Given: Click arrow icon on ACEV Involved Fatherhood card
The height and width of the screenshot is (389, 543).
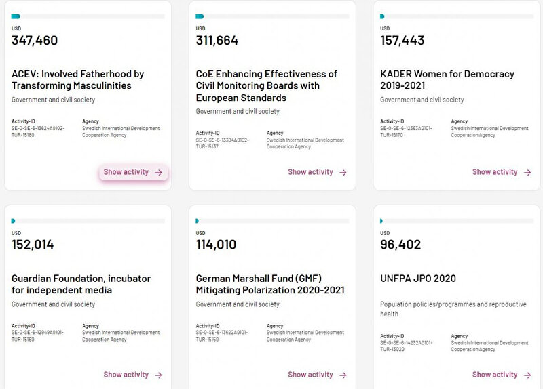Looking at the screenshot, I should (x=158, y=173).
